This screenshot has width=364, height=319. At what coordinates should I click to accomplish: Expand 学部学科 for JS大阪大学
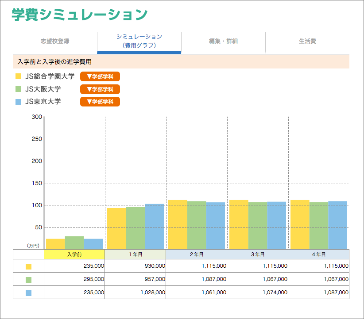(x=100, y=89)
